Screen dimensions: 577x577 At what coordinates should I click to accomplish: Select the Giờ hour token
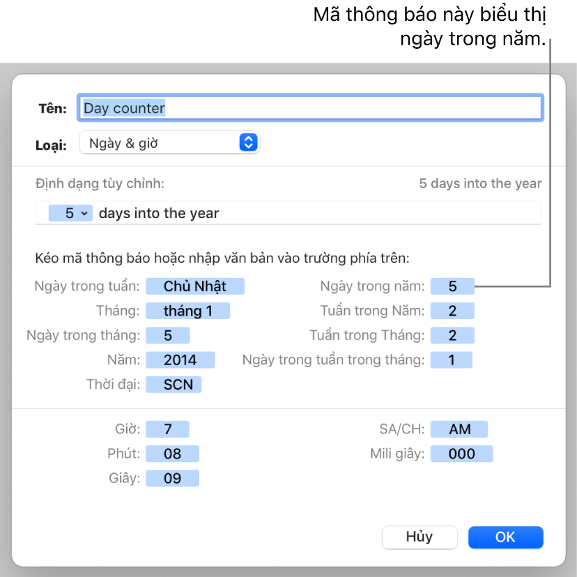(167, 429)
